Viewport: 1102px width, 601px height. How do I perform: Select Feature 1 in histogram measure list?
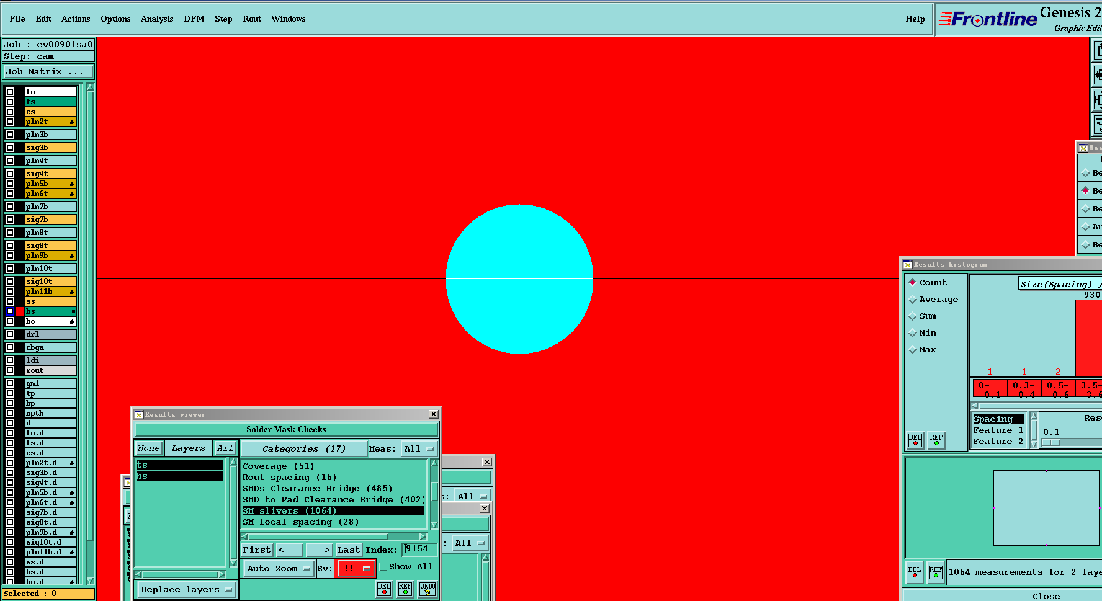pyautogui.click(x=998, y=430)
